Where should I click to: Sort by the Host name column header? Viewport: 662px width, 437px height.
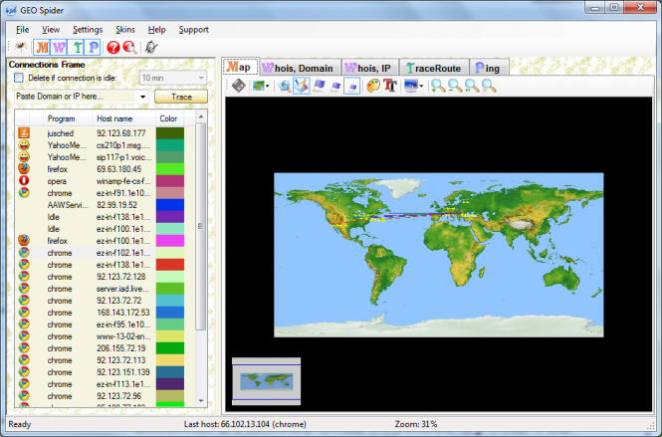(x=123, y=118)
